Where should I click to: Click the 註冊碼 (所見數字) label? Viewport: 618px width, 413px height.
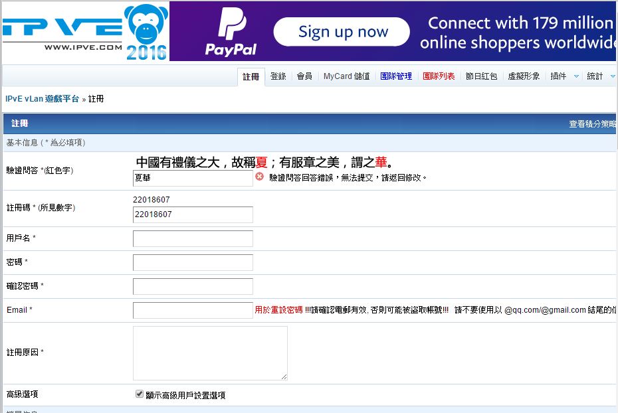41,207
